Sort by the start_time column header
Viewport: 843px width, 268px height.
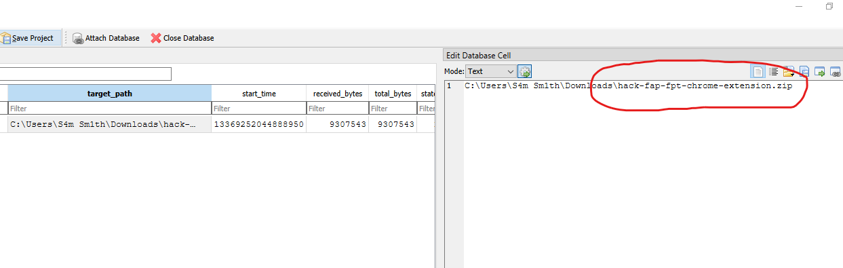pos(259,94)
